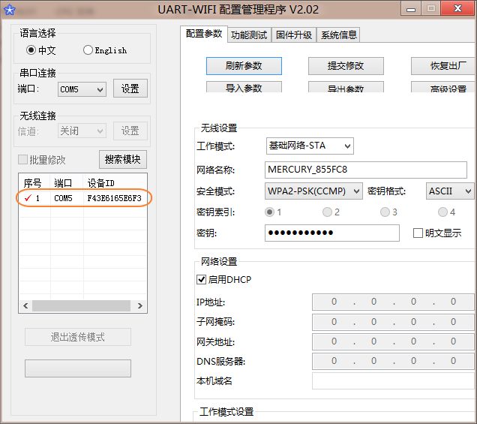This screenshot has height=424, width=477.
Task: Open 工作模式 基础网络-STA dropdown
Action: [310, 146]
